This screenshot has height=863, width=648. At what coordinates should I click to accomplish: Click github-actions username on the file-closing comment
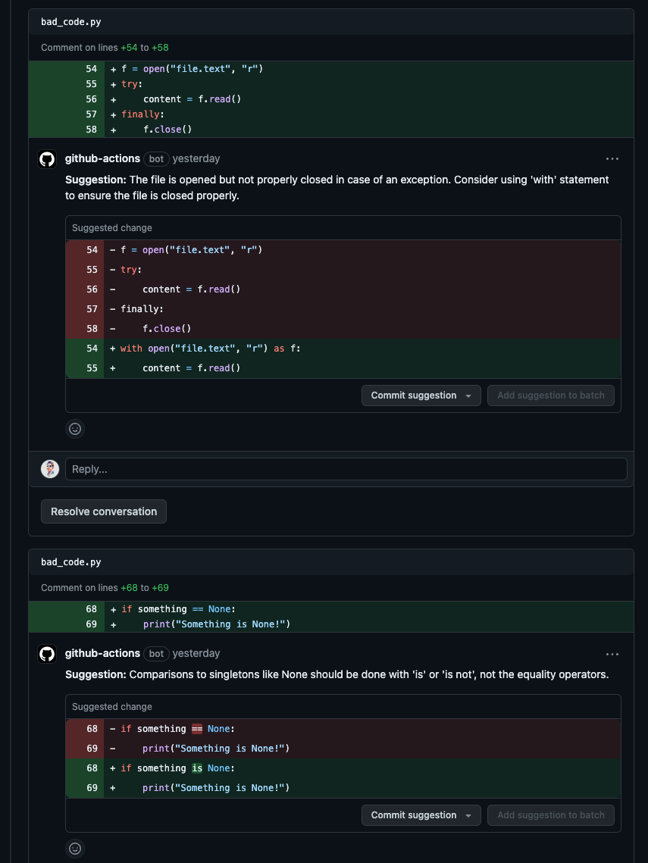(x=102, y=159)
